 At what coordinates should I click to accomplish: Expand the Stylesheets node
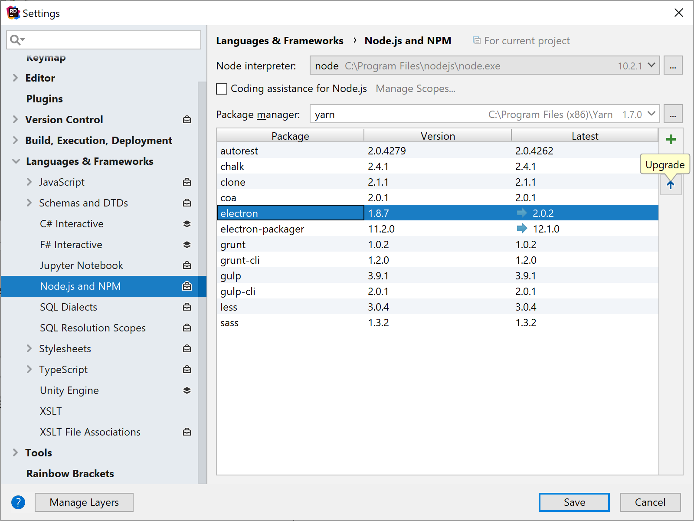click(x=29, y=349)
